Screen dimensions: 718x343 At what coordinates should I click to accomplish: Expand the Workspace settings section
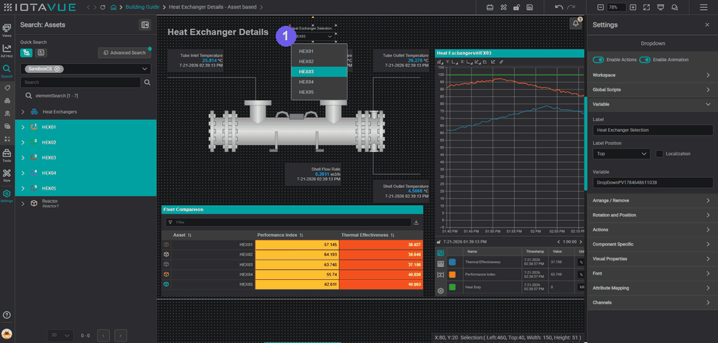[653, 75]
